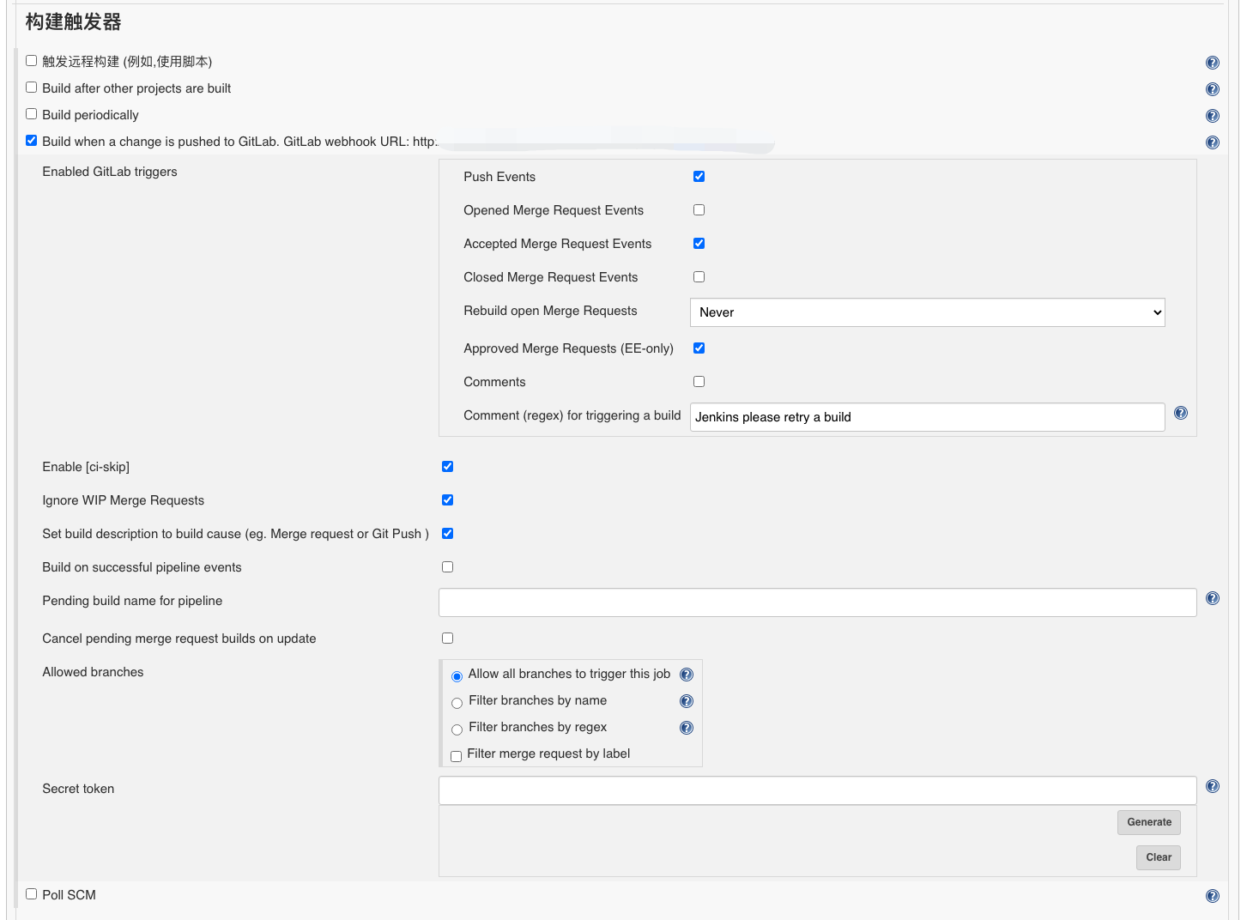Enable Opened Merge Request Events checkbox
Screen dimensions: 1253x920
tap(699, 210)
